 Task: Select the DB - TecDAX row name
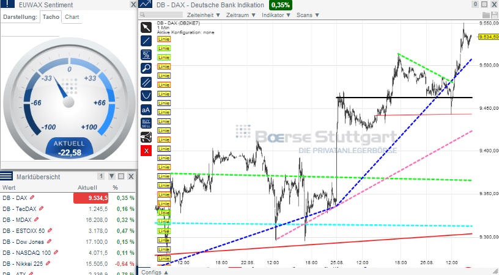[20, 209]
